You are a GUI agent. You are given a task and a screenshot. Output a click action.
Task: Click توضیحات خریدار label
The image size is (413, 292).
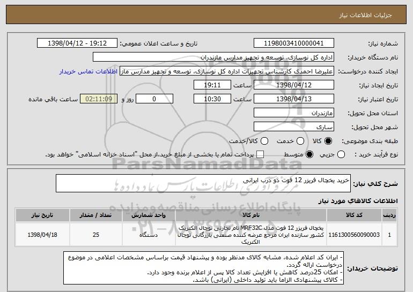coord(372,268)
